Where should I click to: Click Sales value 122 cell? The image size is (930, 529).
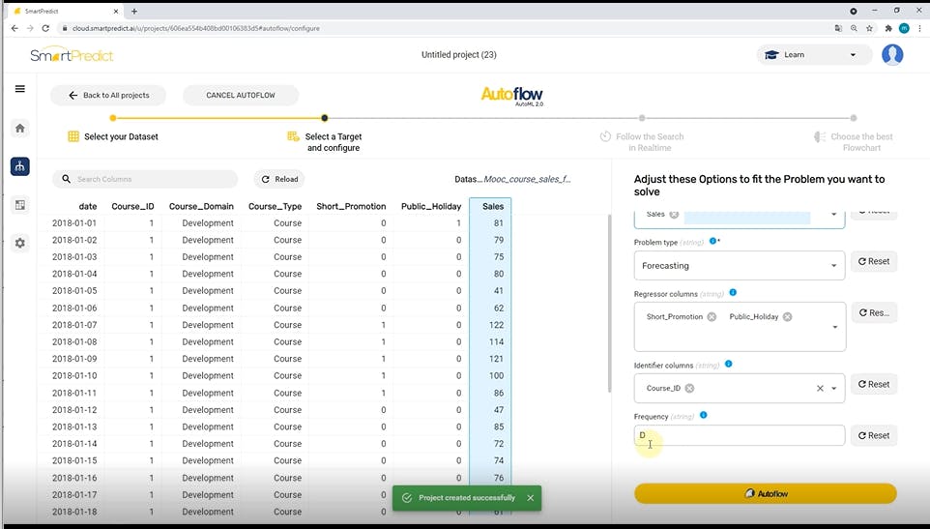point(497,325)
